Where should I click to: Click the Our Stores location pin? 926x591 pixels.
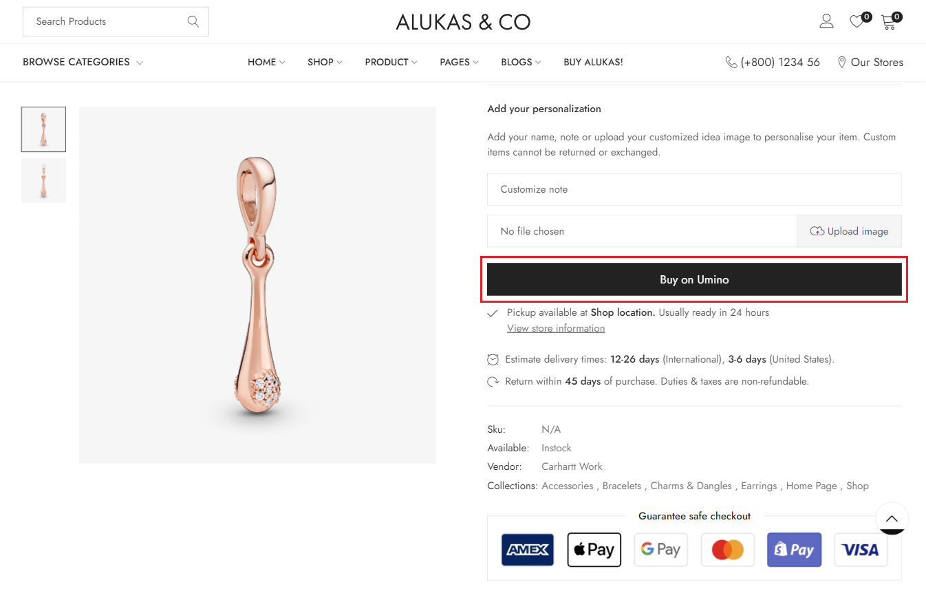point(841,63)
